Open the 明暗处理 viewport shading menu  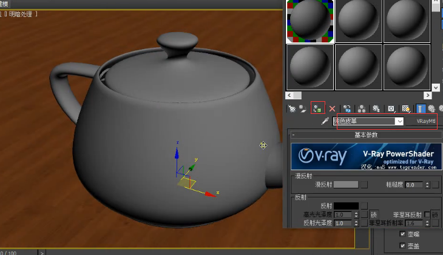(x=21, y=14)
